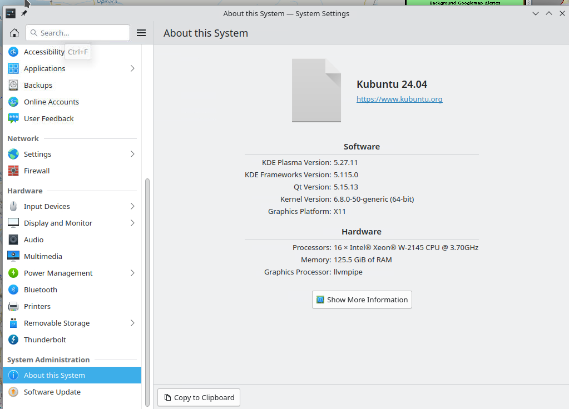Image resolution: width=569 pixels, height=409 pixels.
Task: Expand the Power Management chevron
Action: [x=132, y=273]
